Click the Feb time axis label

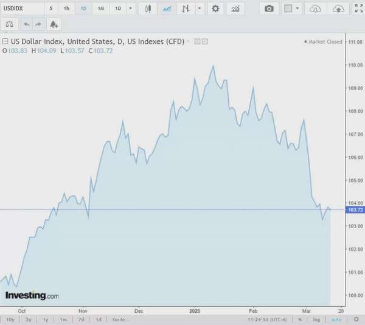[253, 311]
